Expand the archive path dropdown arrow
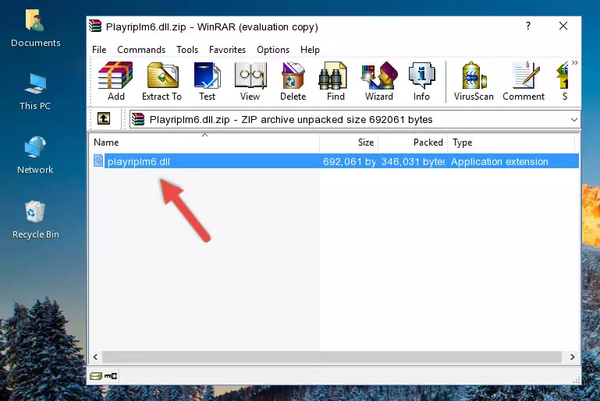Image resolution: width=600 pixels, height=401 pixels. (574, 120)
